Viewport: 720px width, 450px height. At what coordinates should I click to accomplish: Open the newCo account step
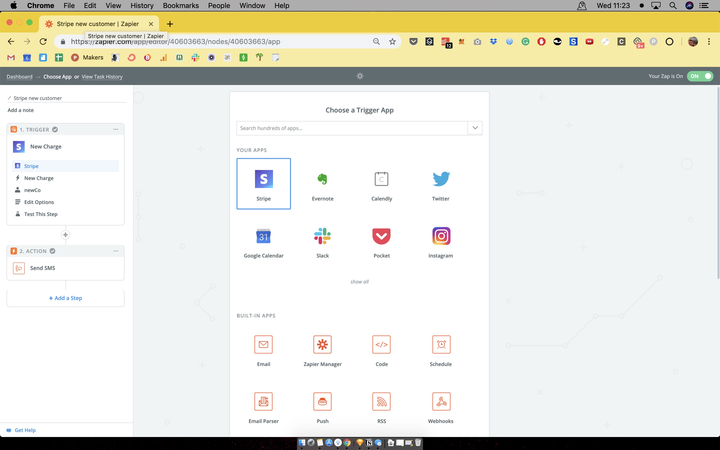point(65,190)
